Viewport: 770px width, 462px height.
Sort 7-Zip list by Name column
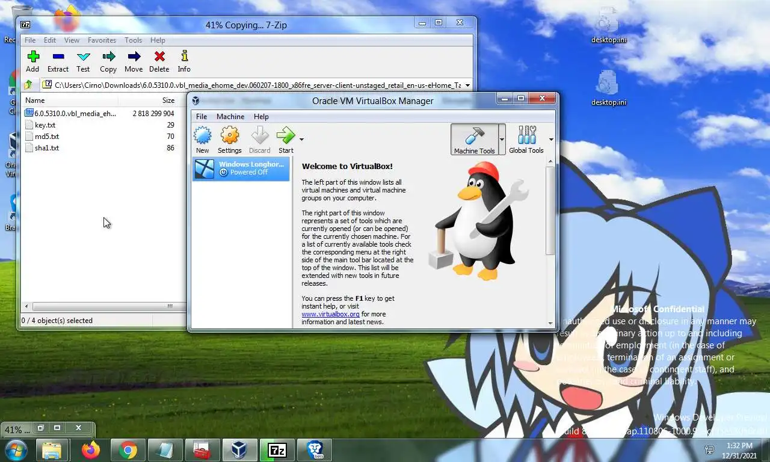(x=70, y=100)
